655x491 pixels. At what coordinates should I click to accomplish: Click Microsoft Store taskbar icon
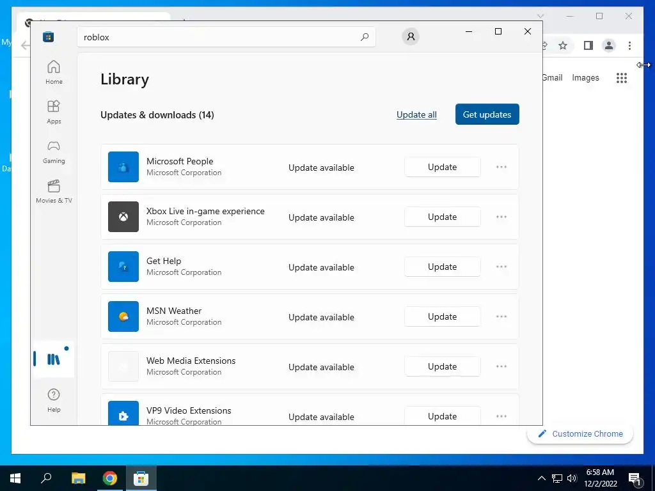[141, 478]
